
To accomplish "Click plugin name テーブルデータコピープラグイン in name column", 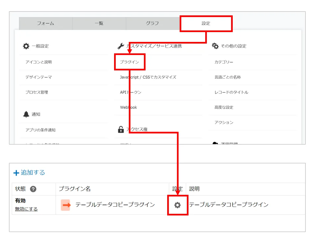I will point(115,205).
